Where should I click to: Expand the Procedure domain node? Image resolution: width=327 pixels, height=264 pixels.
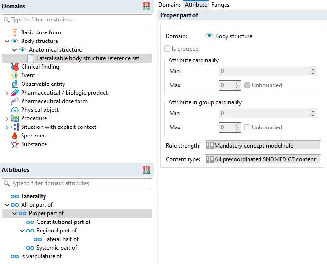(x=7, y=118)
